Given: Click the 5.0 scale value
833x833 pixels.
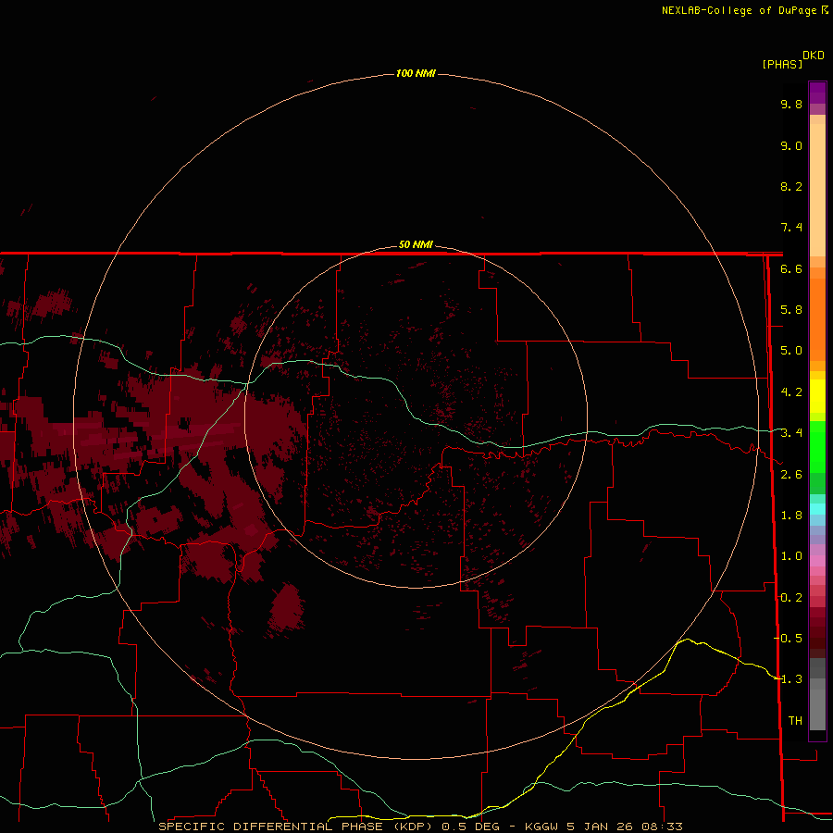Looking at the screenshot, I should [791, 351].
